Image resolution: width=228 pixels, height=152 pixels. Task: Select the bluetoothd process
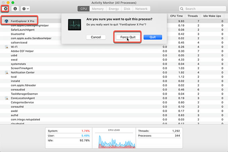point(17,34)
